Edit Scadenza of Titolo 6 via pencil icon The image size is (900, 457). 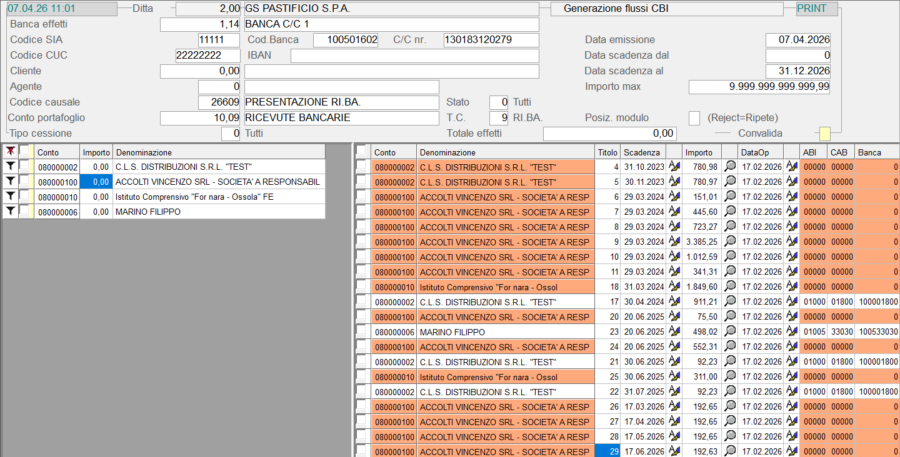[x=674, y=197]
